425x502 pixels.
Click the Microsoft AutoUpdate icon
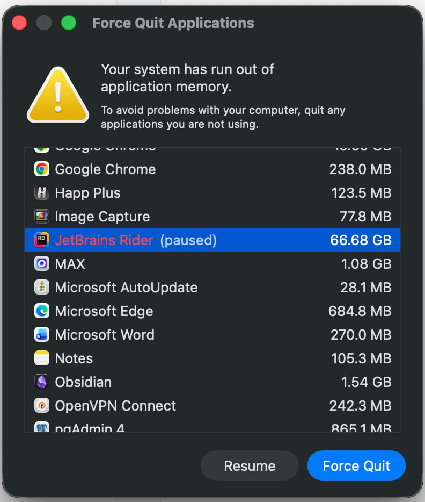tap(42, 288)
